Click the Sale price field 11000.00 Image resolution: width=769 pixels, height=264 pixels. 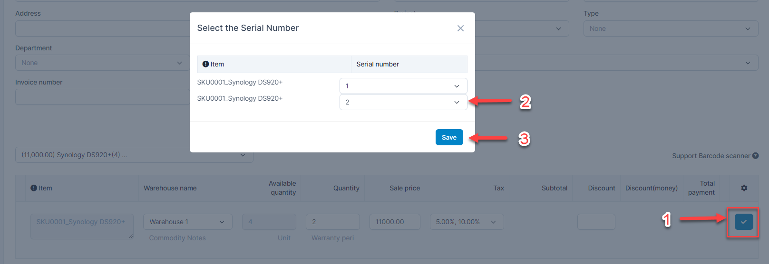[394, 222]
